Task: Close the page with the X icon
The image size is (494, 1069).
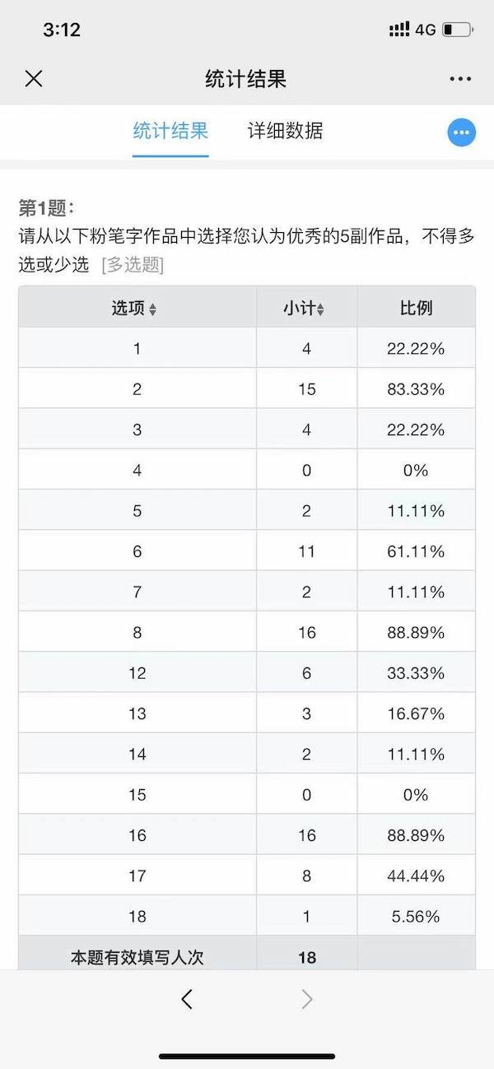Action: click(34, 79)
